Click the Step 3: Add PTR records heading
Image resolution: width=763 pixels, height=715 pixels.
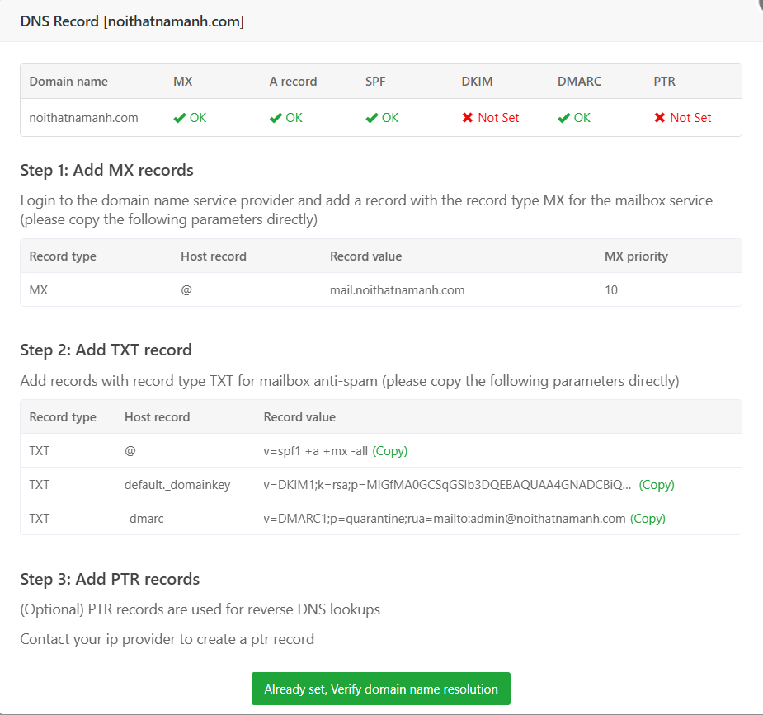point(110,579)
